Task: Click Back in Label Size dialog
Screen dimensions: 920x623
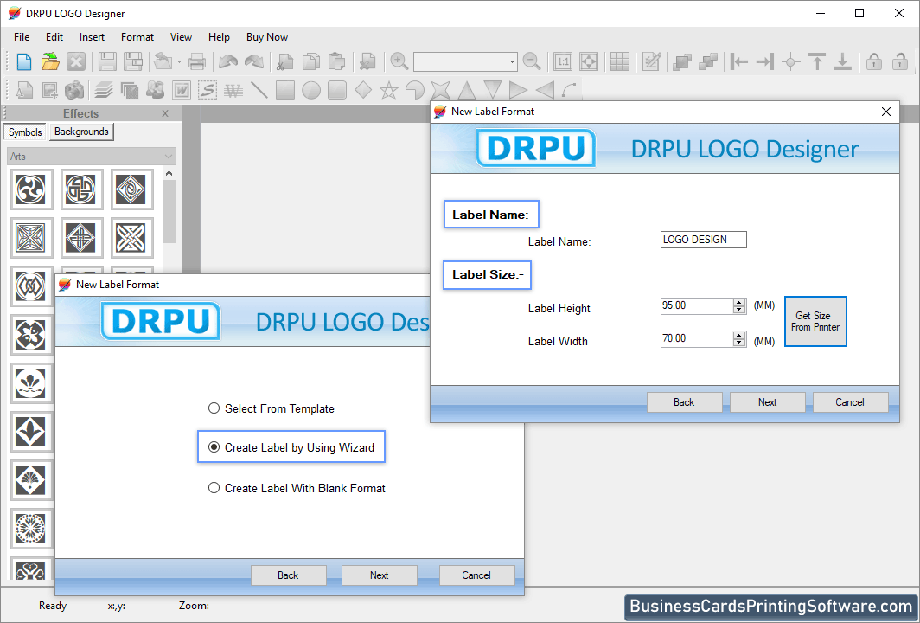Action: (x=684, y=402)
